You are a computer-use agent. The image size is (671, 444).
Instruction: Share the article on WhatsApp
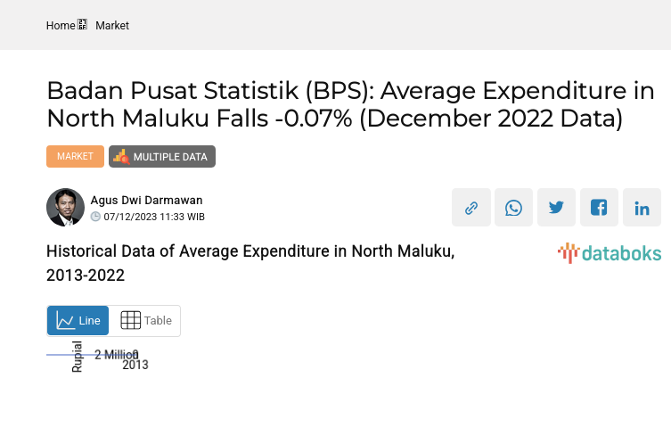pos(513,208)
